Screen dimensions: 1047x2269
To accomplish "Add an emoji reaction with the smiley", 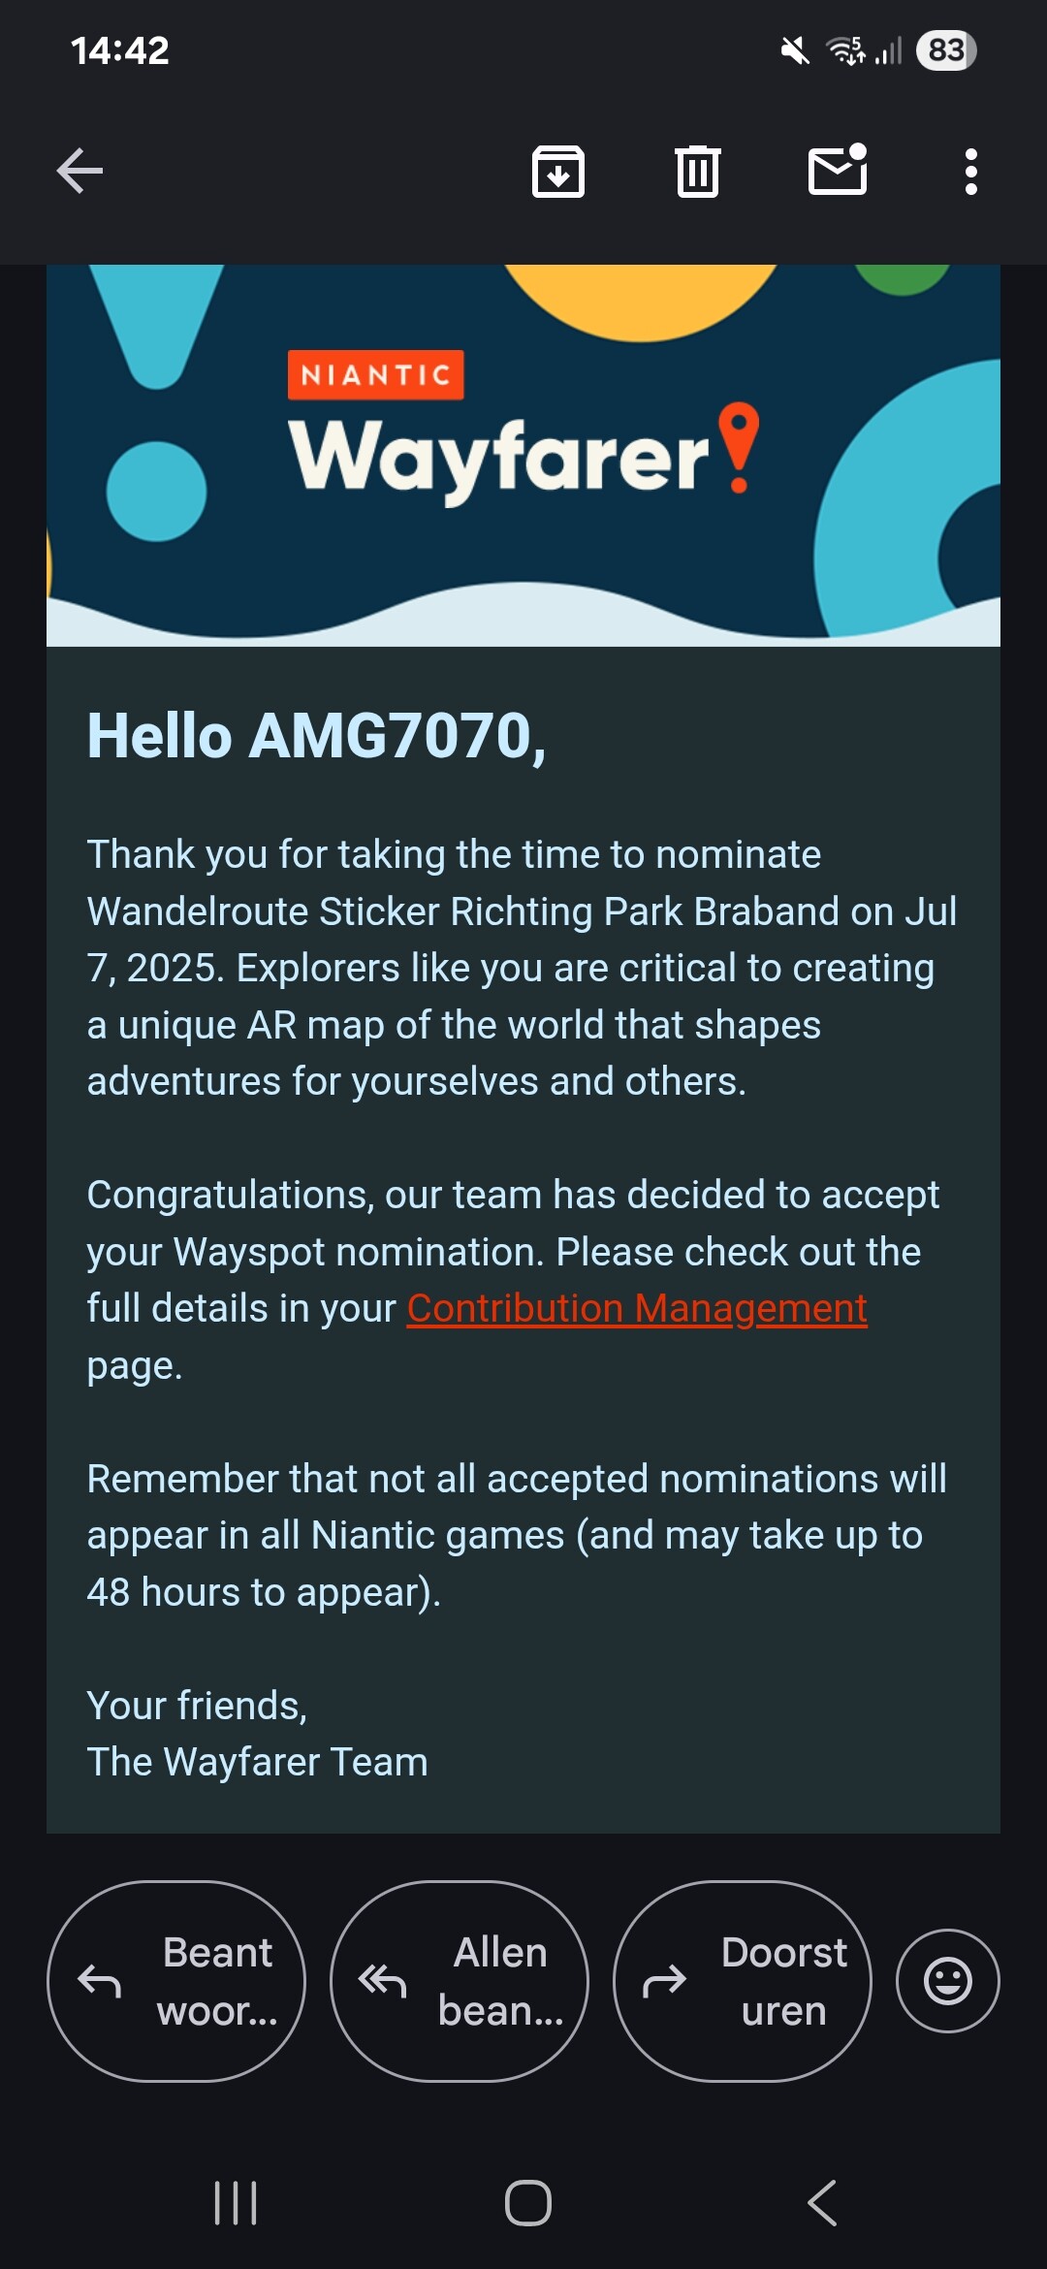I will (x=948, y=1981).
